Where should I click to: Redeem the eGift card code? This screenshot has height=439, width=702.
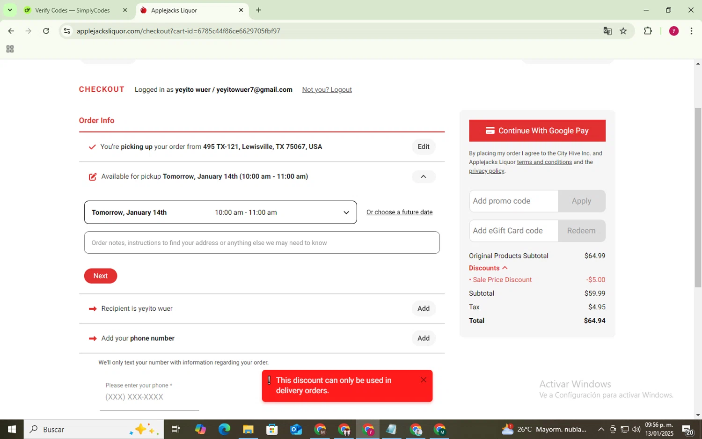[582, 231]
